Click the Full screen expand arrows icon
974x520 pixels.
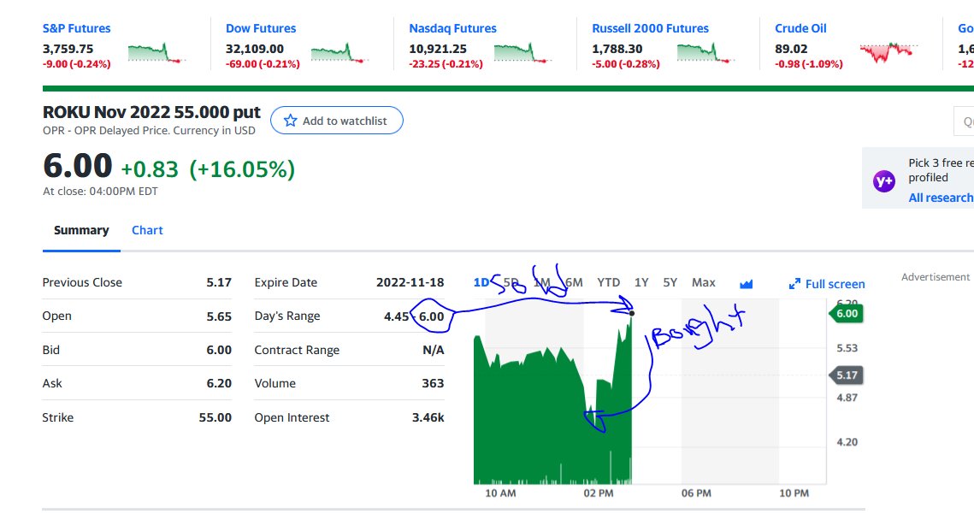(x=794, y=284)
